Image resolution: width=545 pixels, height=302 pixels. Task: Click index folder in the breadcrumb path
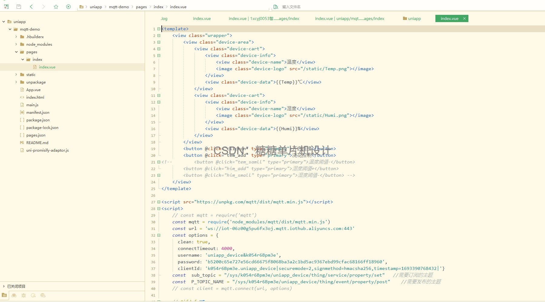tap(158, 7)
